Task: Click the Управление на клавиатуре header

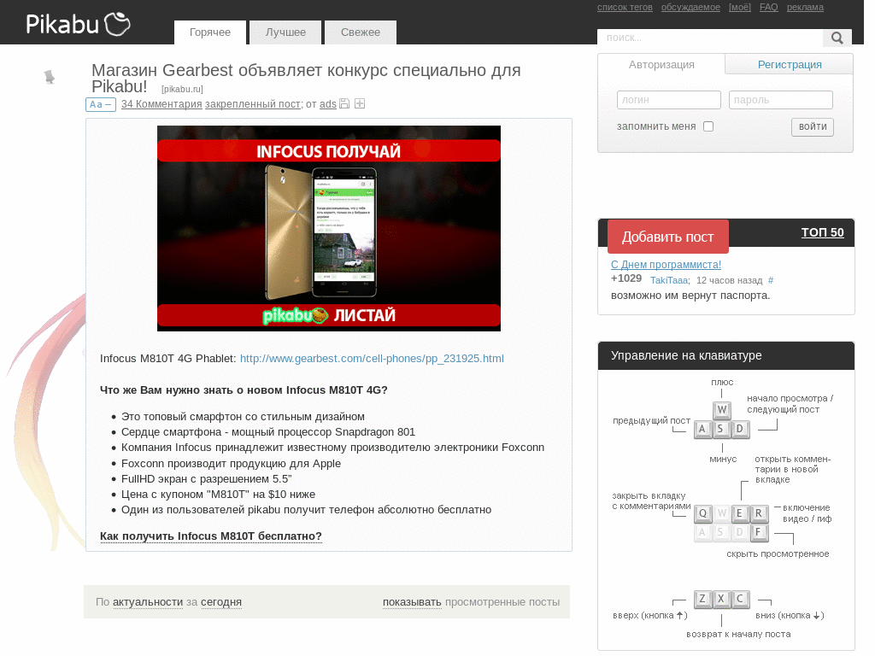Action: [726, 356]
